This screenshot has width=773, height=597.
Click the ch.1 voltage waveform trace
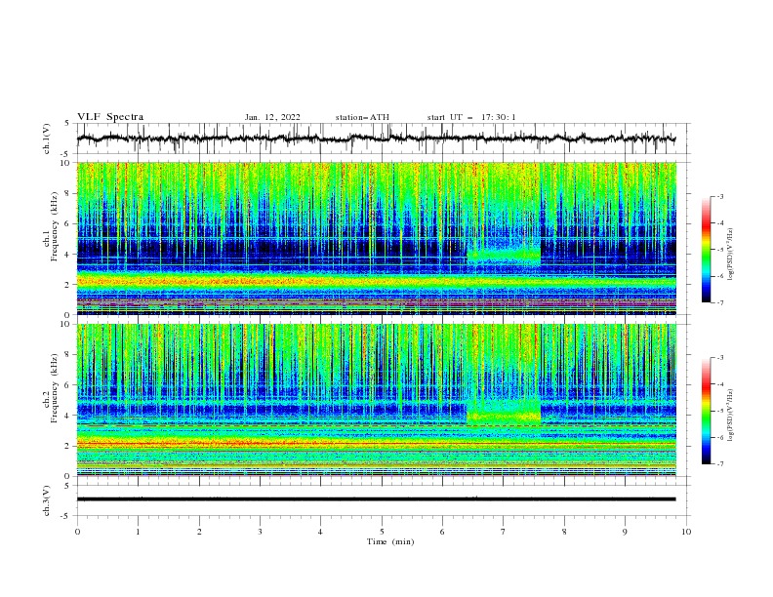click(376, 139)
